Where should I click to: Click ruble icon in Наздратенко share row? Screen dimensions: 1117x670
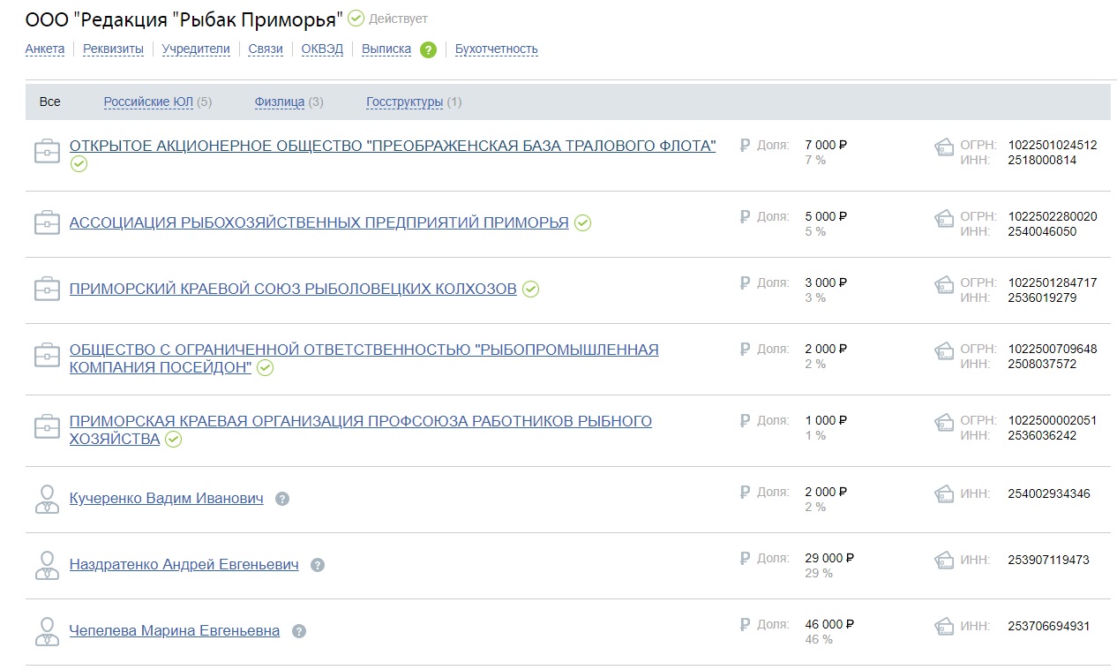(745, 558)
